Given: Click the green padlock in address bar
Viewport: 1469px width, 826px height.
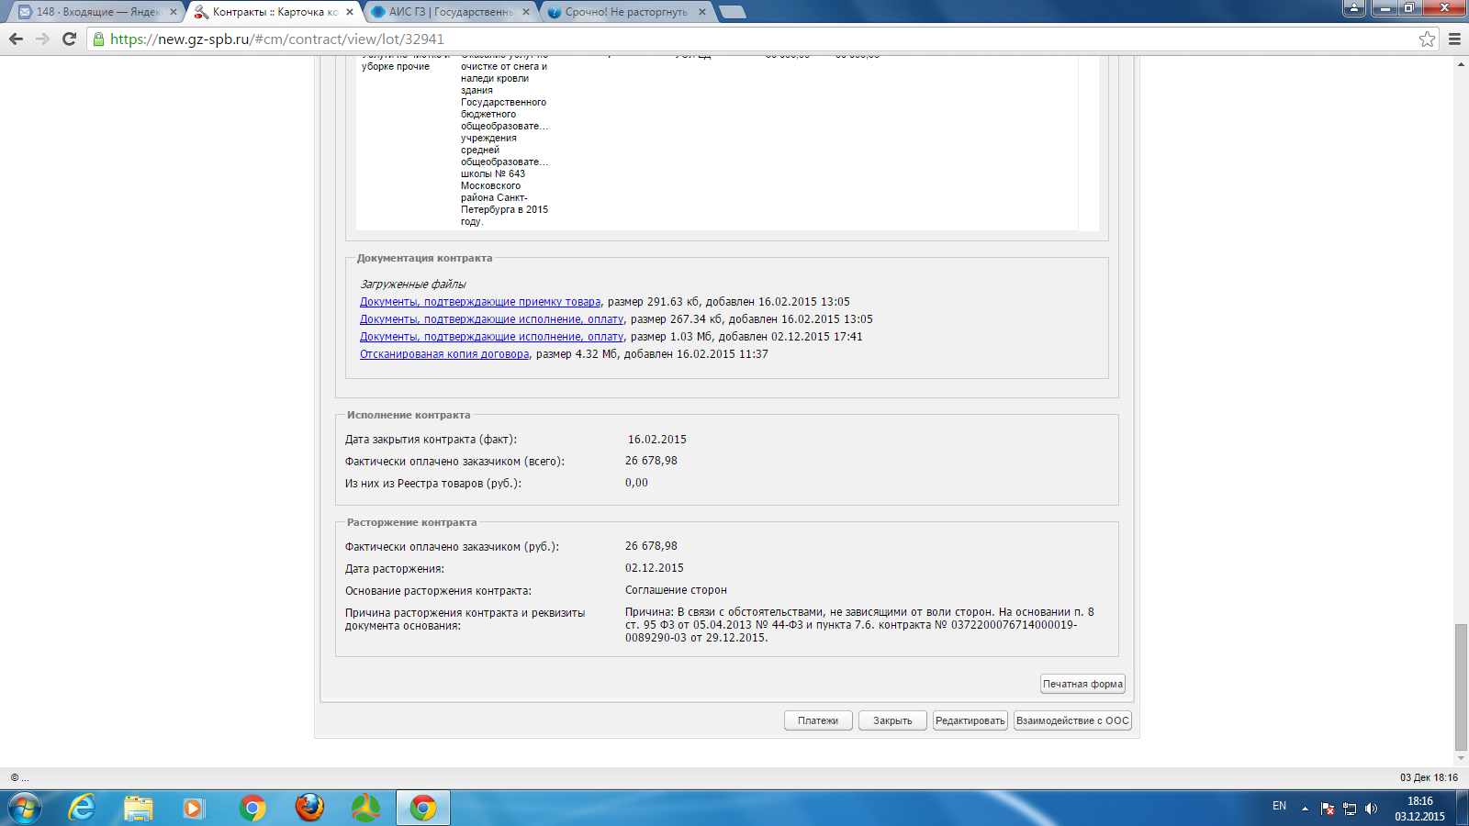Looking at the screenshot, I should [99, 39].
